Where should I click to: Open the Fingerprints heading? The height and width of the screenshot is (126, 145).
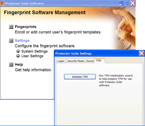point(26,27)
